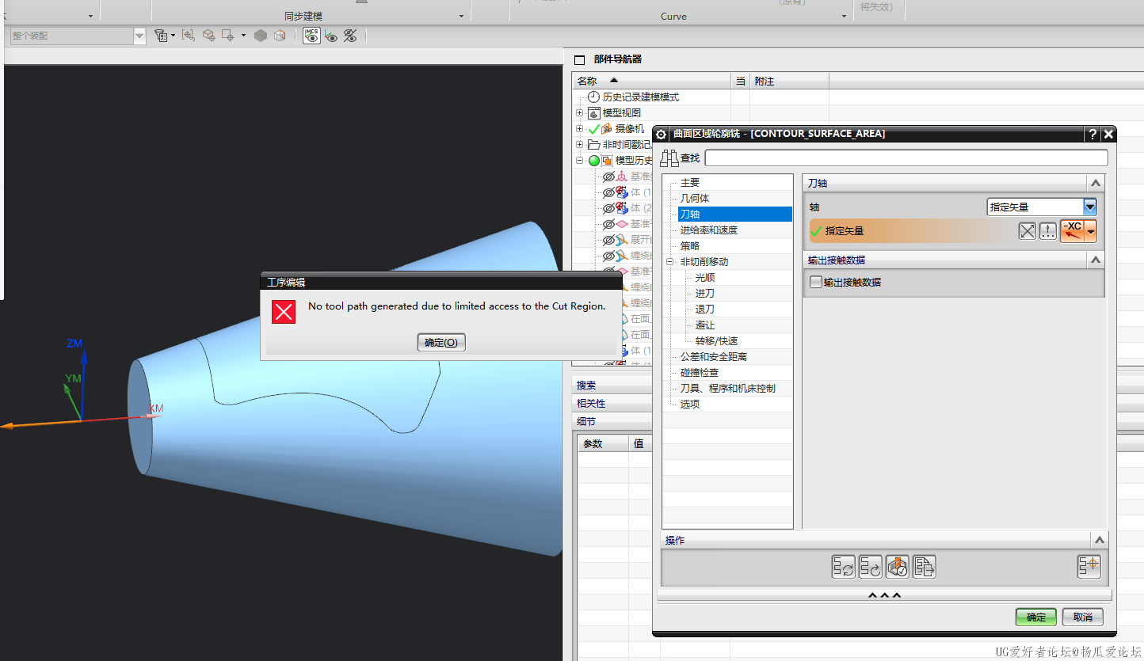Collapse the 操作 section chevron
The width and height of the screenshot is (1144, 661).
point(1098,540)
